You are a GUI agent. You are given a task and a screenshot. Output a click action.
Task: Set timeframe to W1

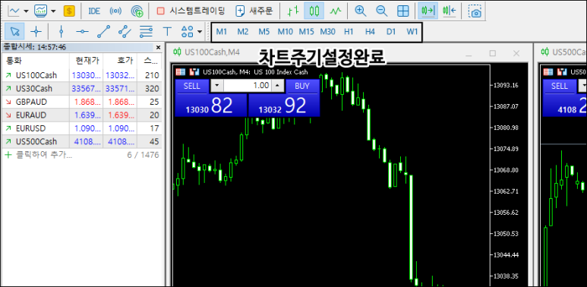pyautogui.click(x=412, y=32)
